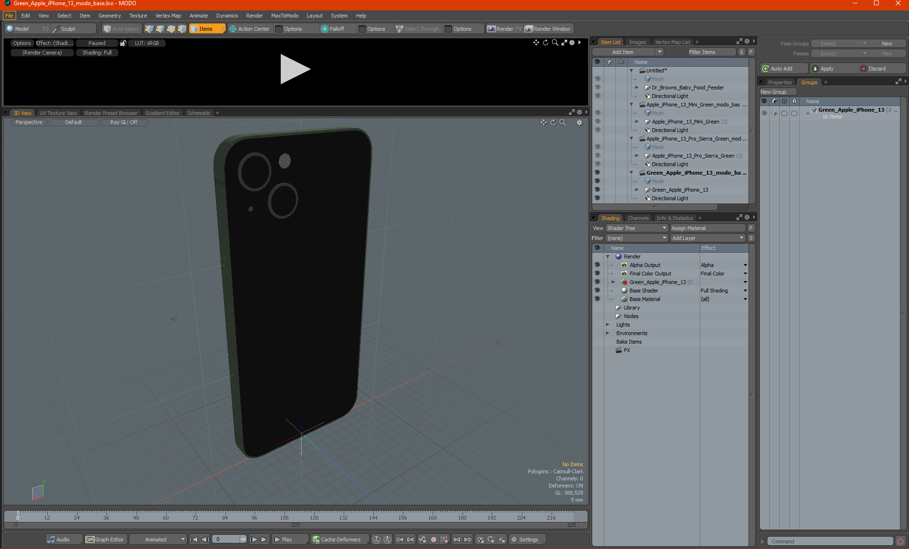
Task: Expand Dr_Browns_Baby_Food_Feeder tree item
Action: (637, 88)
